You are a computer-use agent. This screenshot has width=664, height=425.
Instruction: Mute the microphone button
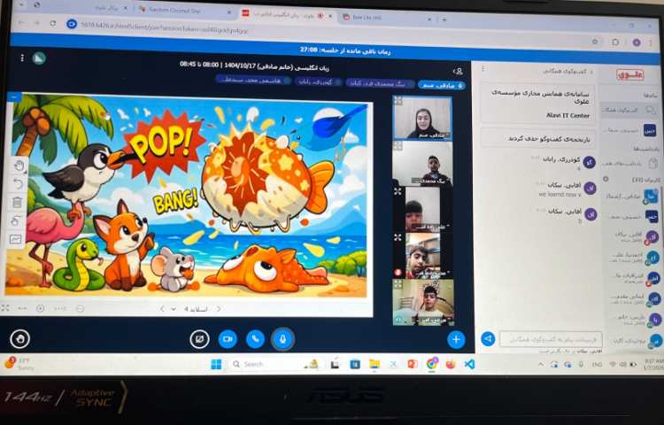coord(283,339)
